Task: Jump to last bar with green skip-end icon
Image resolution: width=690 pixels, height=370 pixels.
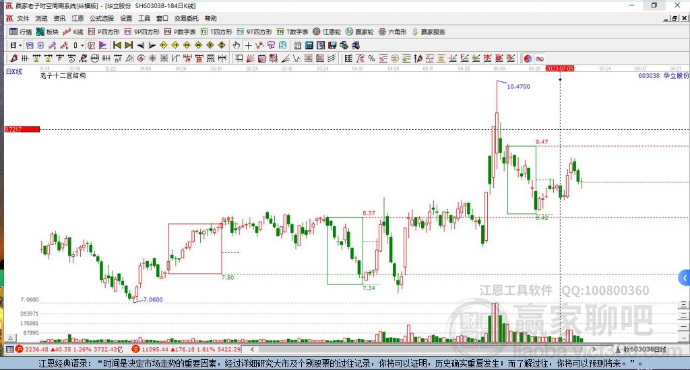Action: click(129, 45)
